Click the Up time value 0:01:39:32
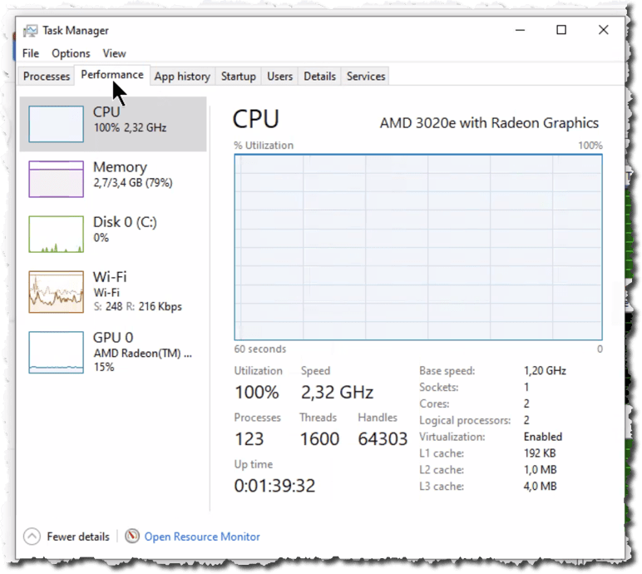This screenshot has width=642, height=574. [274, 486]
